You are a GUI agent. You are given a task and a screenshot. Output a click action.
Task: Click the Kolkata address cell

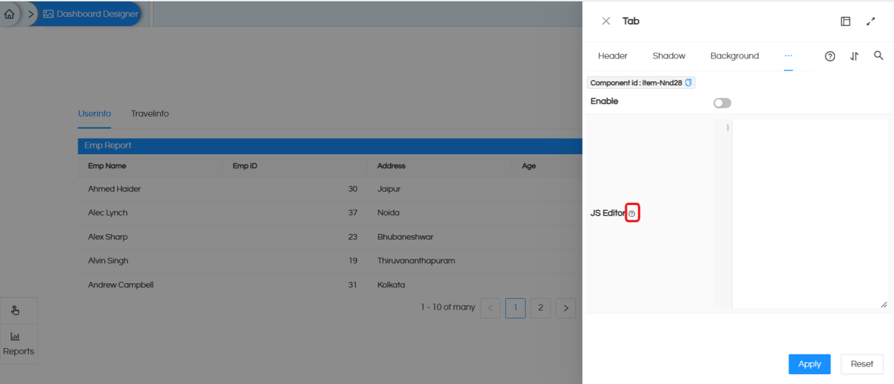tap(391, 285)
